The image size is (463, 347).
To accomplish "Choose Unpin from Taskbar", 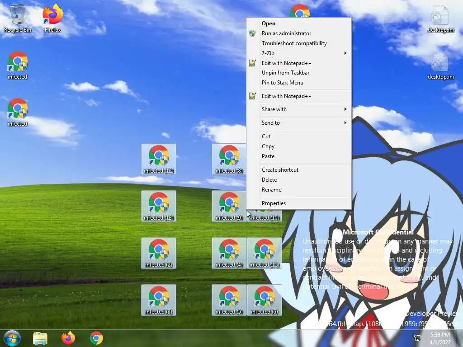I will click(299, 73).
